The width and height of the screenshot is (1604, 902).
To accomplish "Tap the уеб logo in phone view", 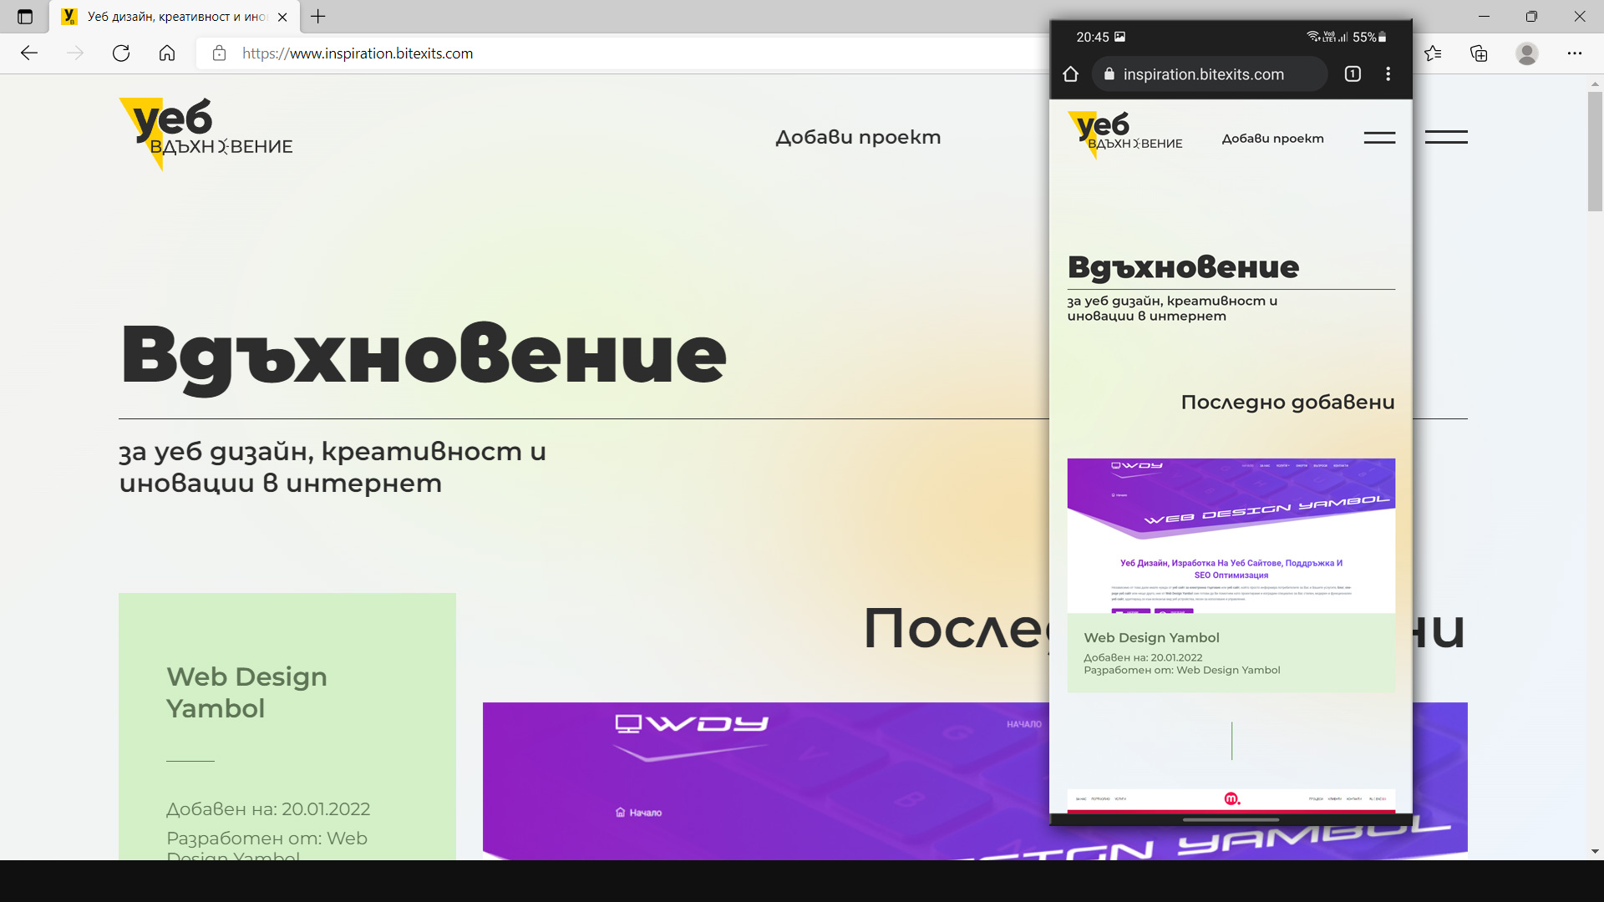I will tap(1125, 134).
